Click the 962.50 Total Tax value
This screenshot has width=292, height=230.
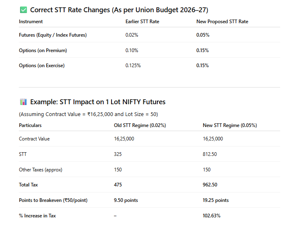(x=210, y=185)
